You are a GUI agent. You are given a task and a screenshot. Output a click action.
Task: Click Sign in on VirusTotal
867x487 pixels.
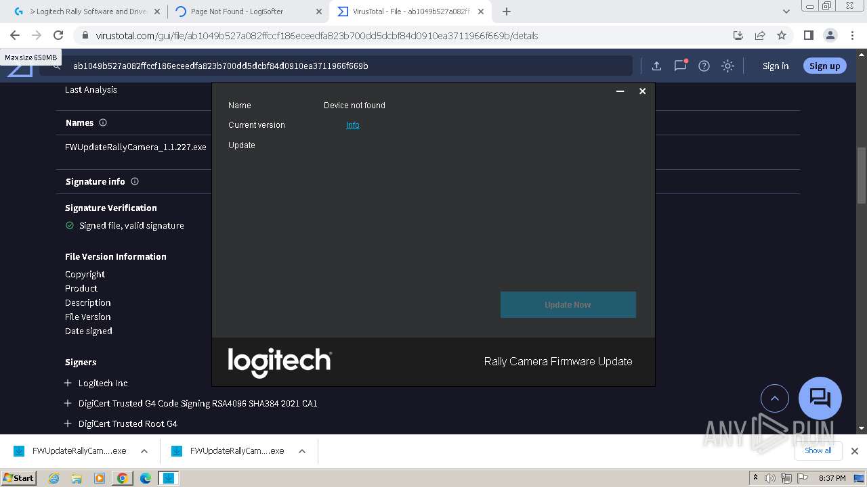[x=776, y=66]
